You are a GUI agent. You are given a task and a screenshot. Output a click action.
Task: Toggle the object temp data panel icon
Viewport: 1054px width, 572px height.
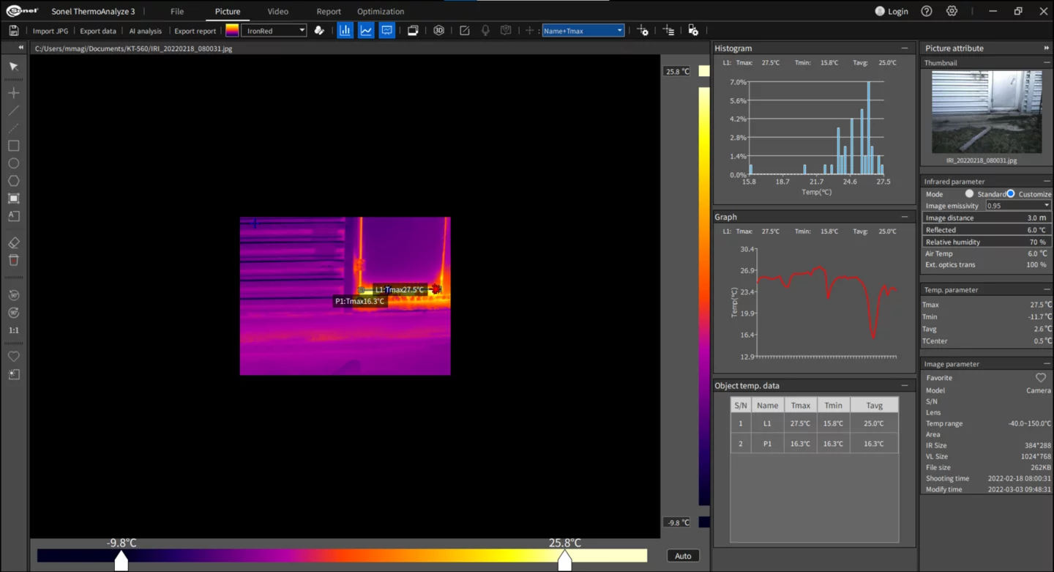[x=386, y=31]
